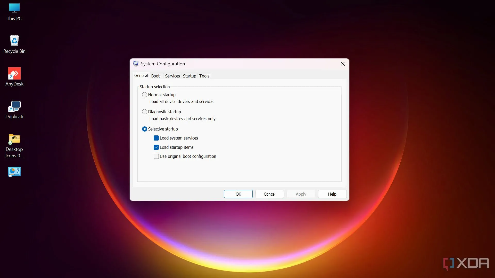Go to the Startup tab
This screenshot has height=278, width=495.
(x=189, y=76)
